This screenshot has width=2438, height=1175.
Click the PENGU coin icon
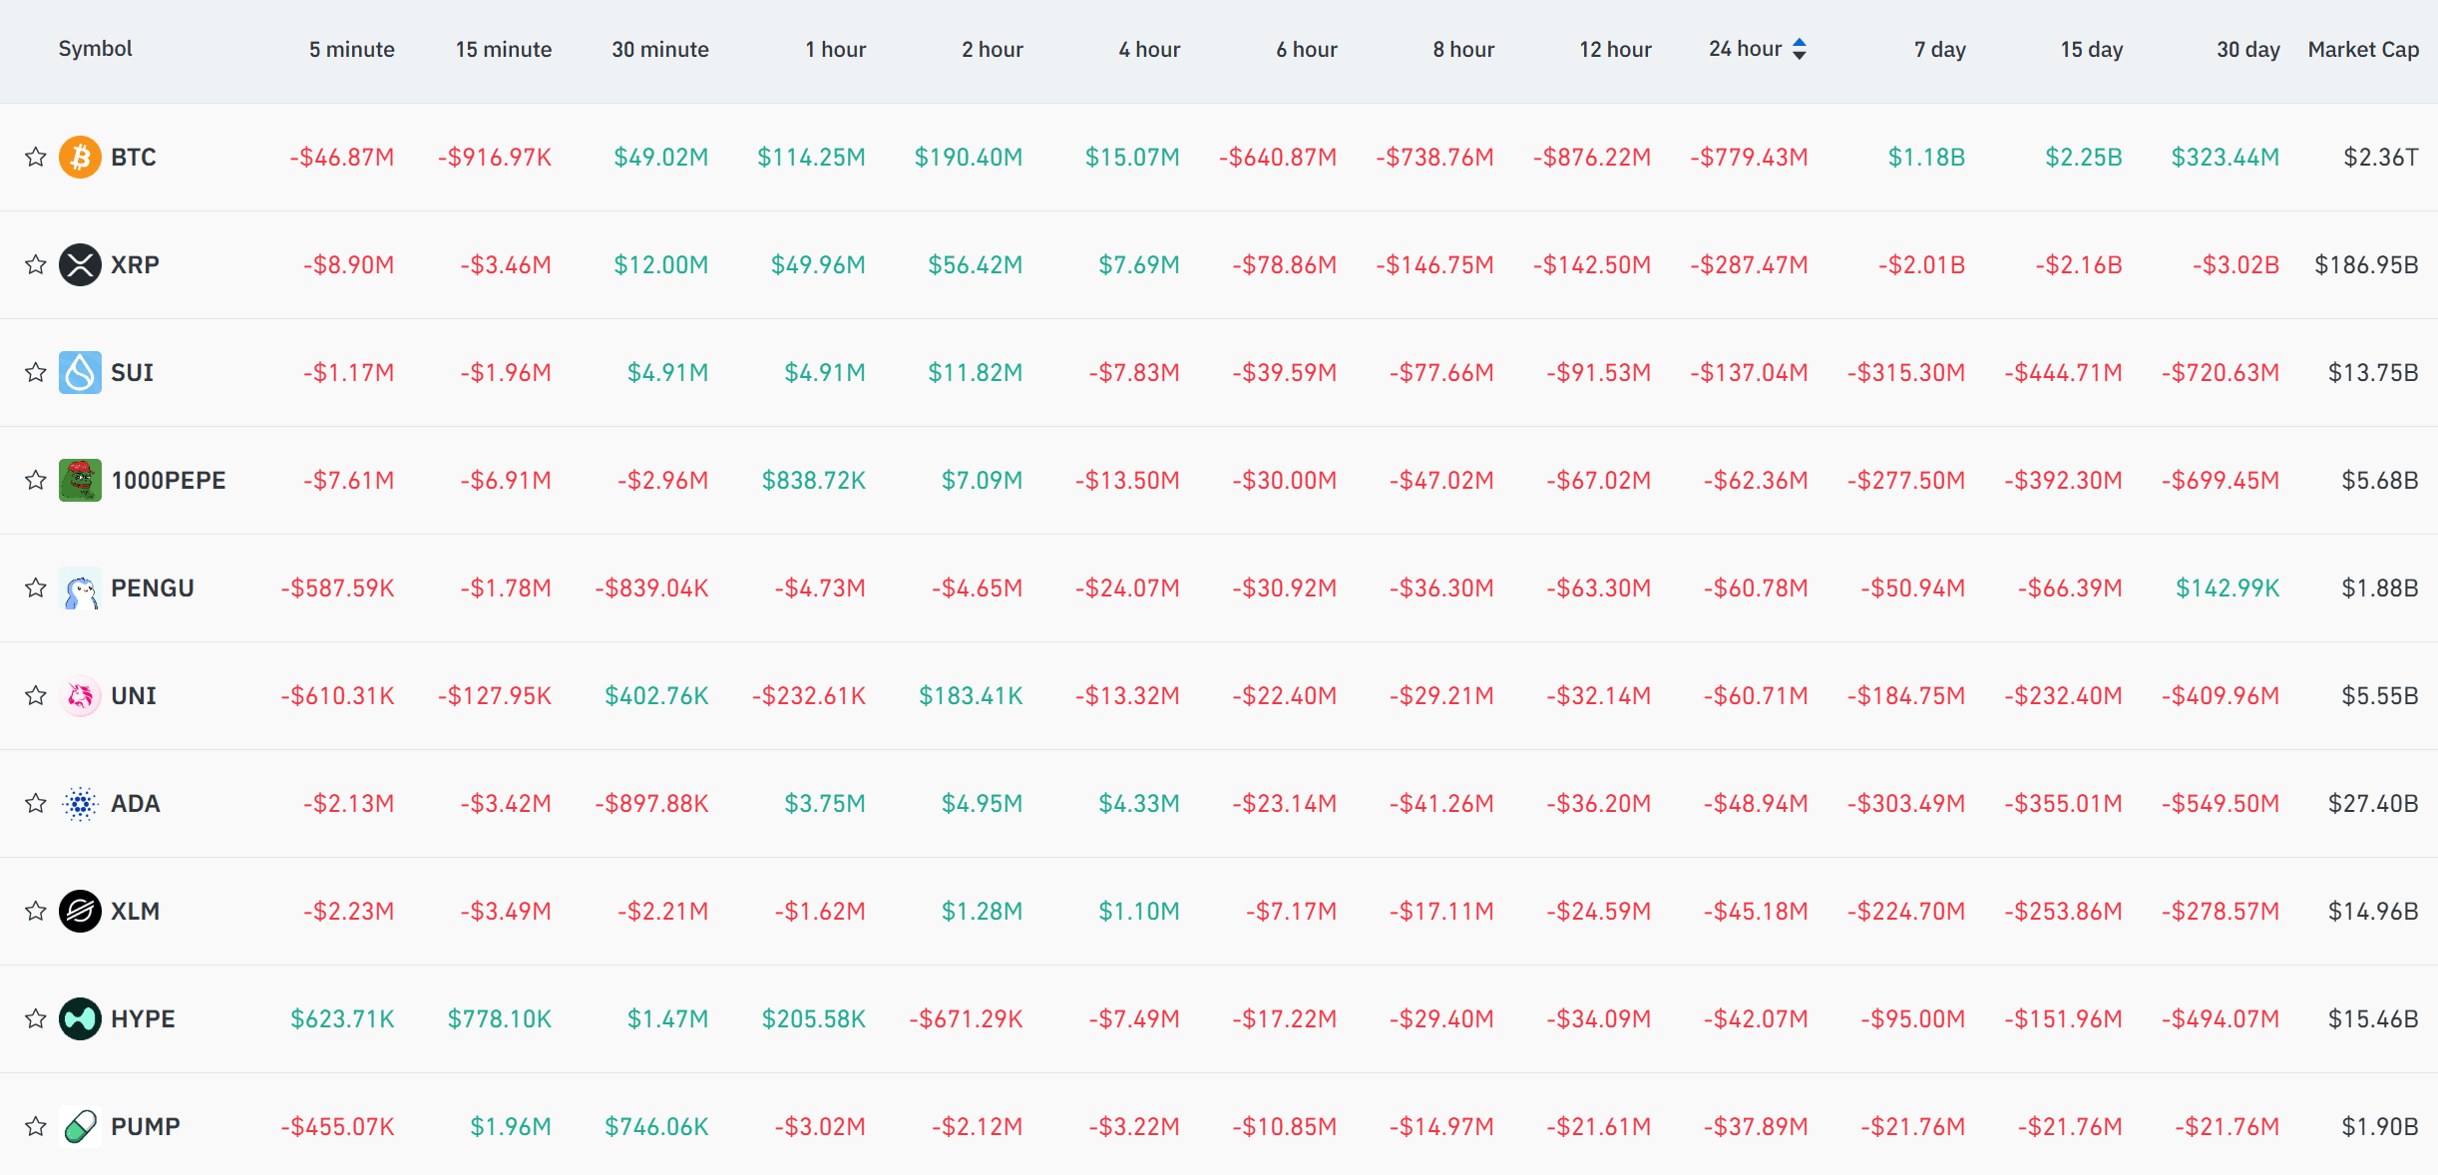[80, 587]
